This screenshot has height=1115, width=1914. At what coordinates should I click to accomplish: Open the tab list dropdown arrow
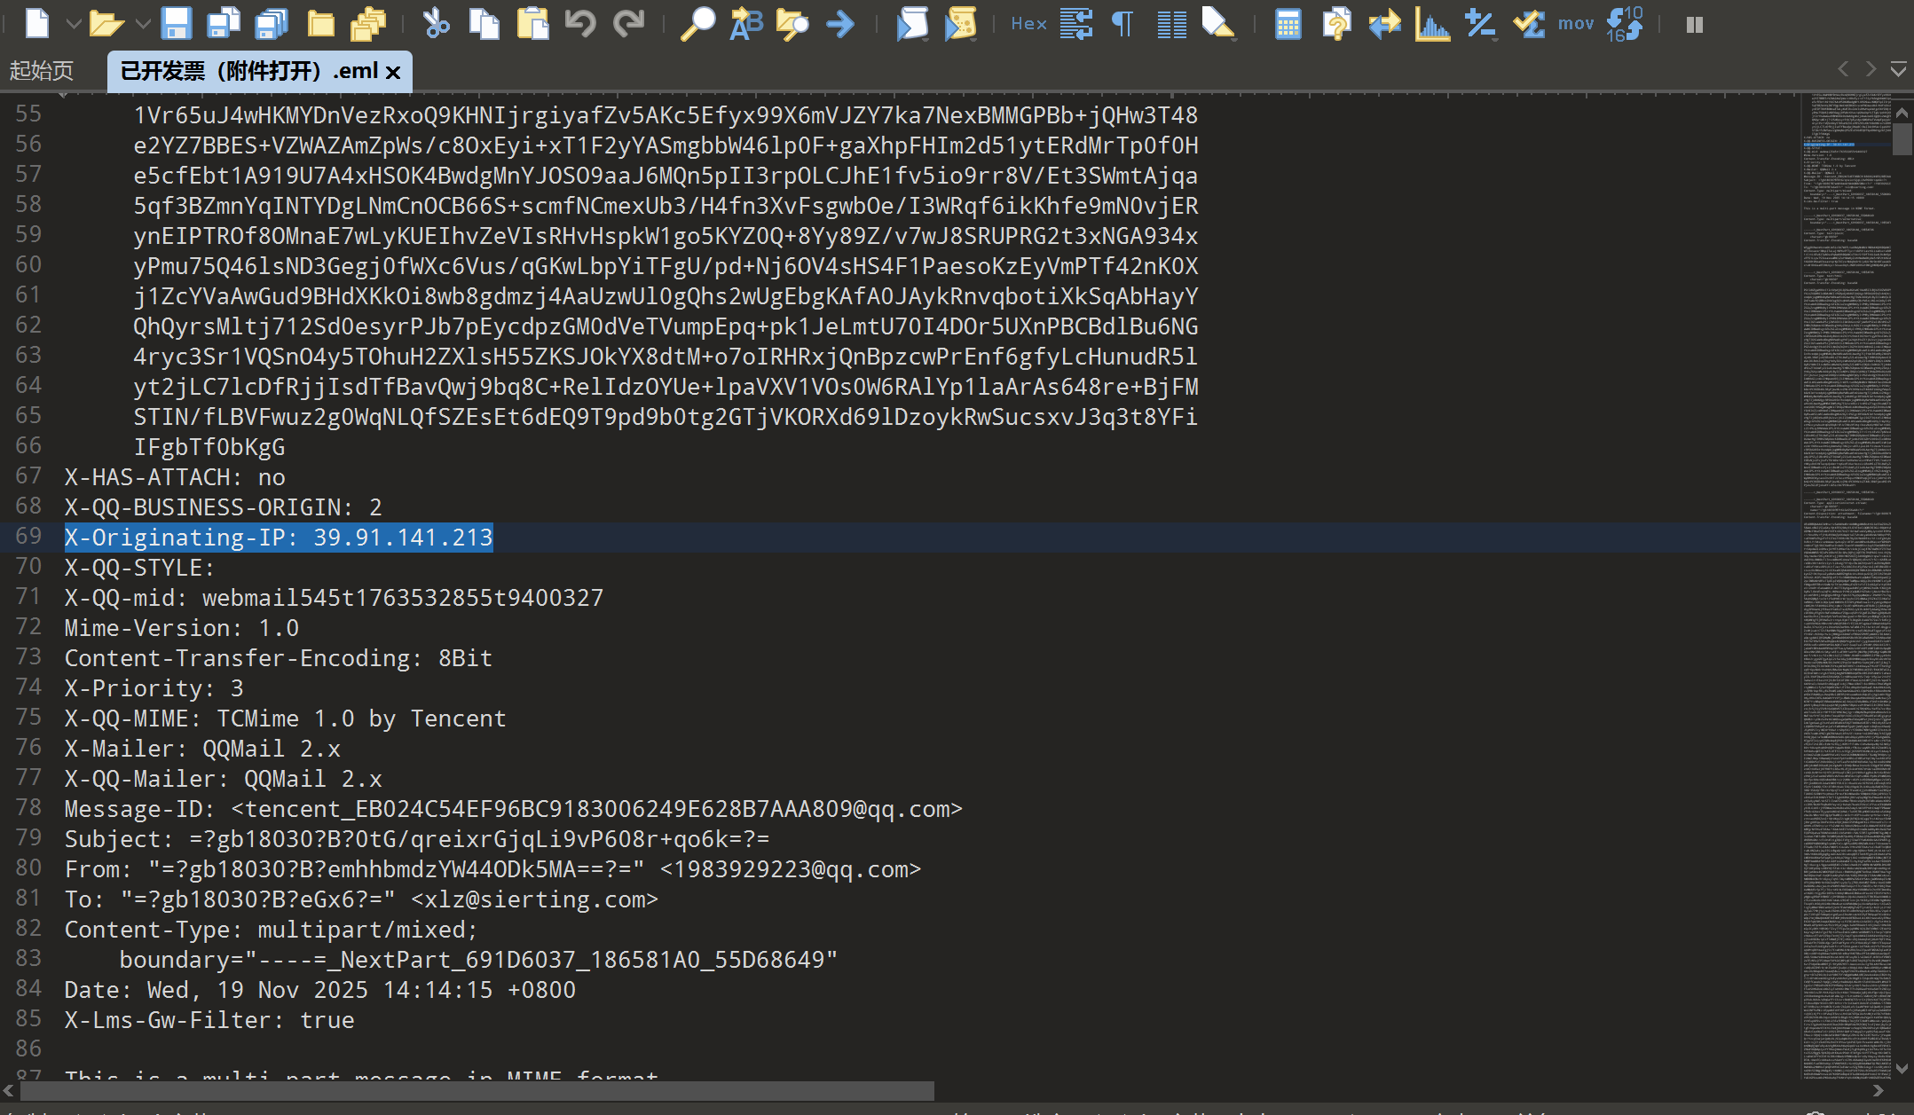coord(1898,69)
